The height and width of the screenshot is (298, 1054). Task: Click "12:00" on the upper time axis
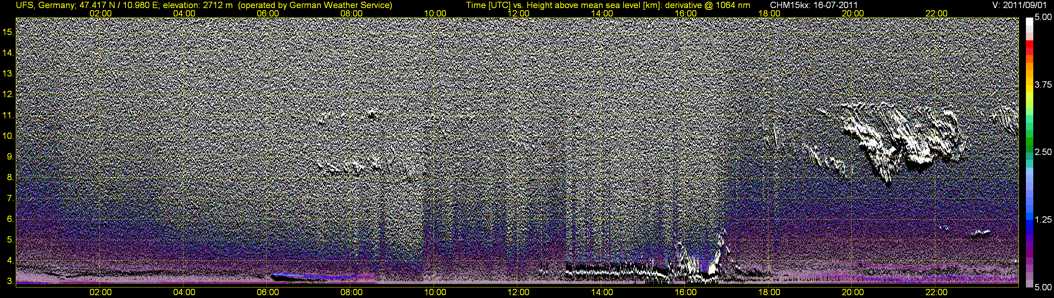(x=519, y=13)
